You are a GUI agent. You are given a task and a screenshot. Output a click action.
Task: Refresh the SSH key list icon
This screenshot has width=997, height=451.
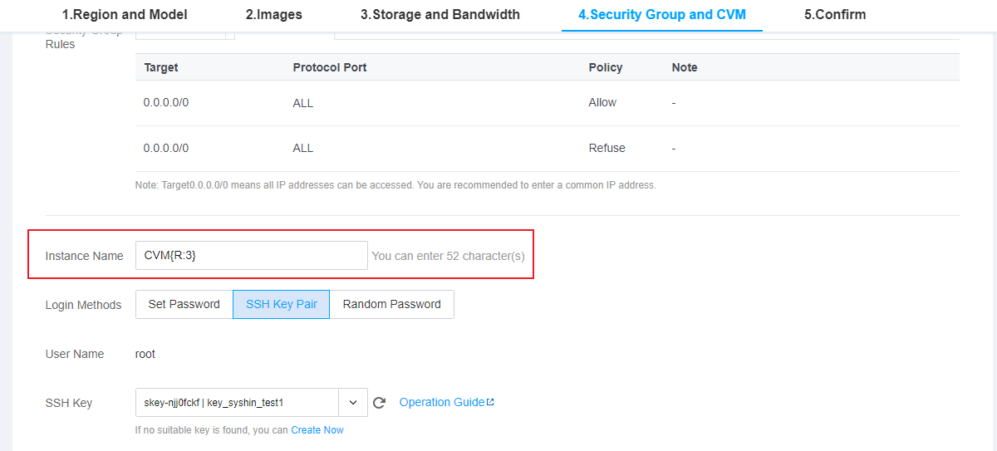pos(380,403)
